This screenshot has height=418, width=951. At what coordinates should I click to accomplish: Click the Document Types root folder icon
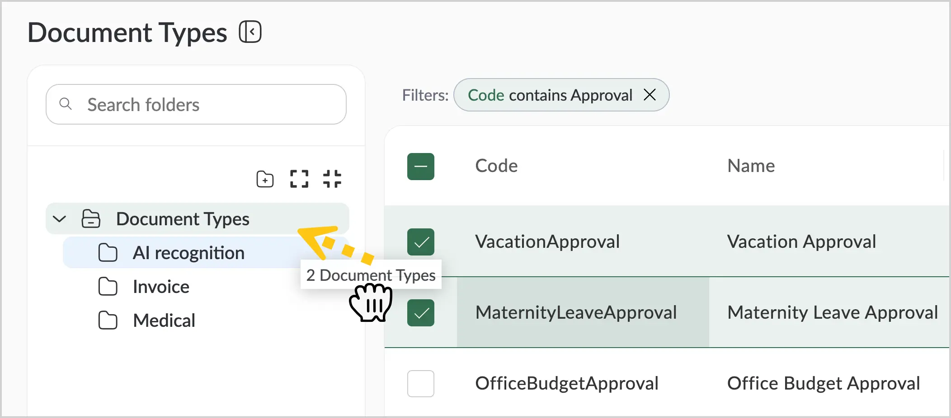point(91,219)
